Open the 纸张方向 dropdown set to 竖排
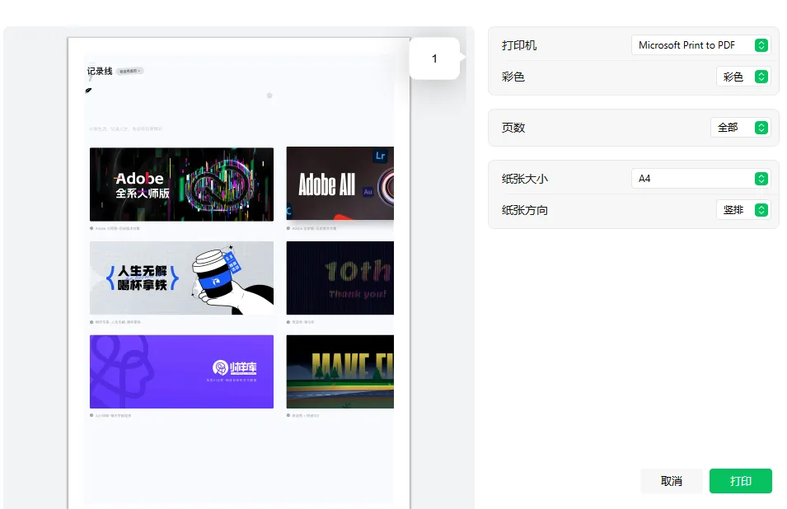 coord(743,210)
